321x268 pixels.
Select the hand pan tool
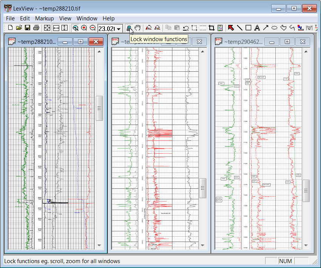(x=138, y=28)
